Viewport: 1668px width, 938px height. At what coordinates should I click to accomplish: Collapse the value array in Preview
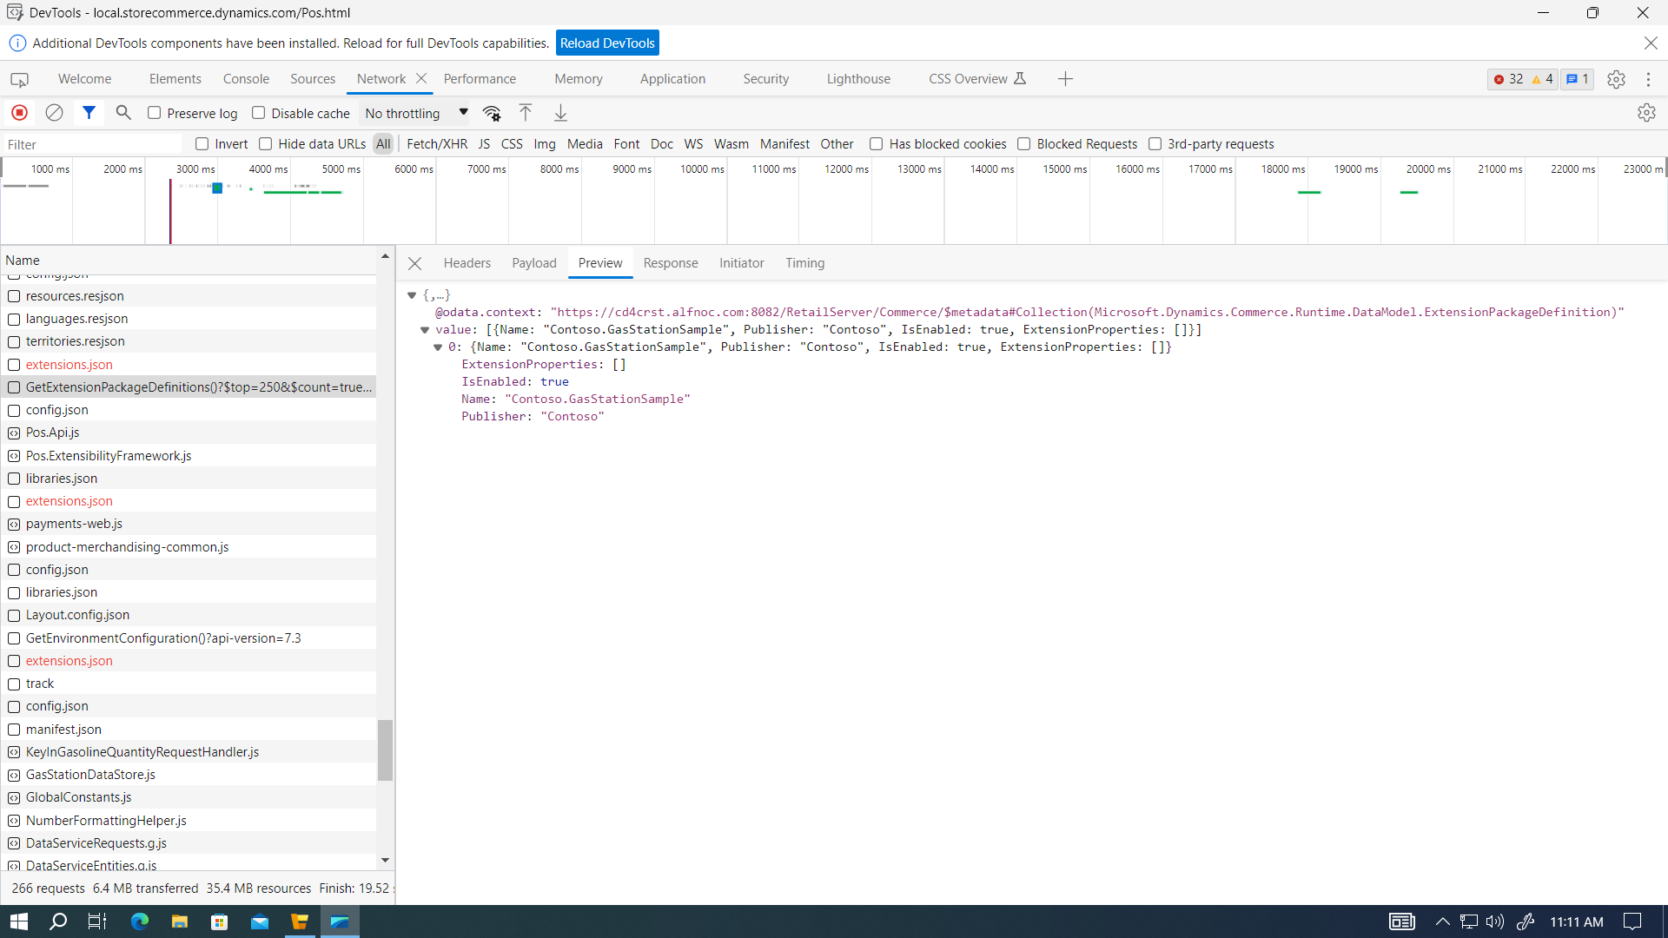click(424, 329)
